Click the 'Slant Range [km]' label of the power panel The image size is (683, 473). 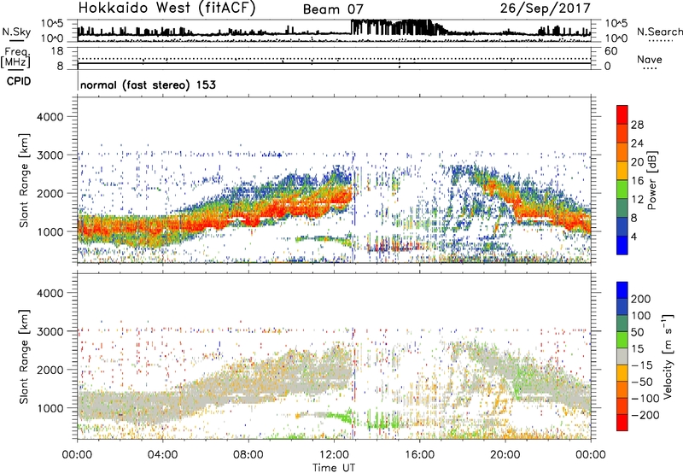click(24, 180)
